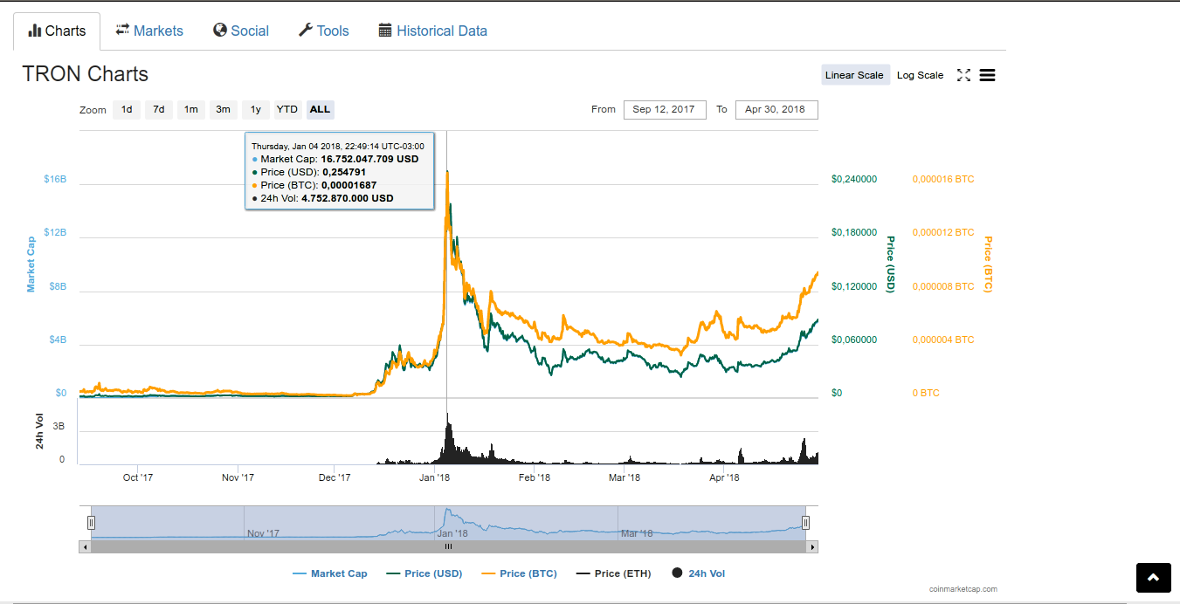Toggle Market Cap series in legend
The height and width of the screenshot is (604, 1180).
(x=329, y=573)
